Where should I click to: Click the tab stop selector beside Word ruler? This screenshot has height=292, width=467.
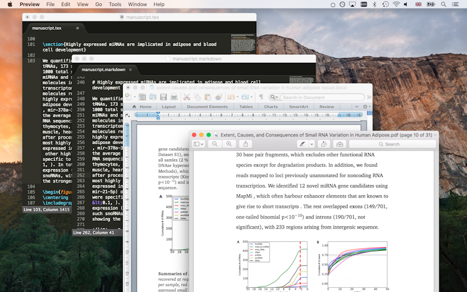pyautogui.click(x=128, y=115)
